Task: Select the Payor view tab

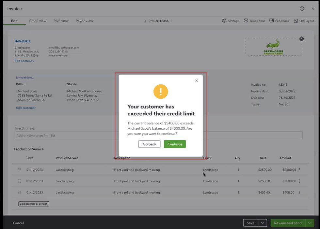Action: [x=84, y=21]
